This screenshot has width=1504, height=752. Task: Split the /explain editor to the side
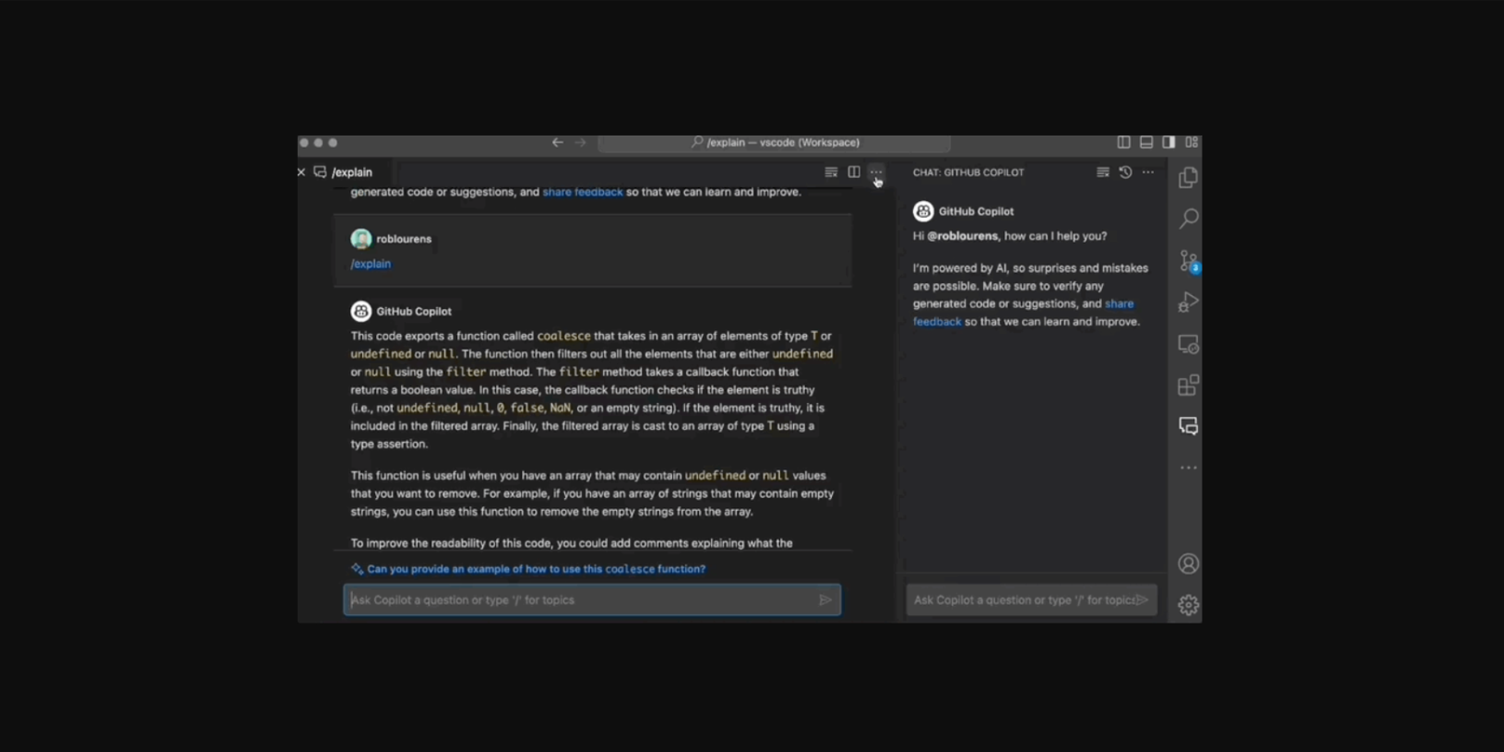tap(853, 172)
